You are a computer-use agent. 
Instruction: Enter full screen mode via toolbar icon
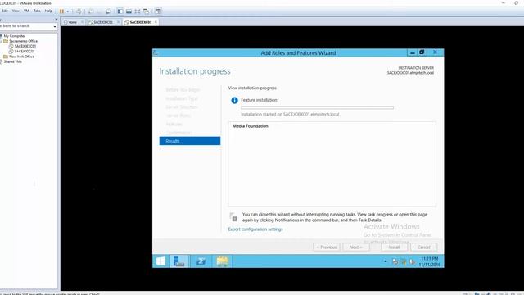coord(138,11)
